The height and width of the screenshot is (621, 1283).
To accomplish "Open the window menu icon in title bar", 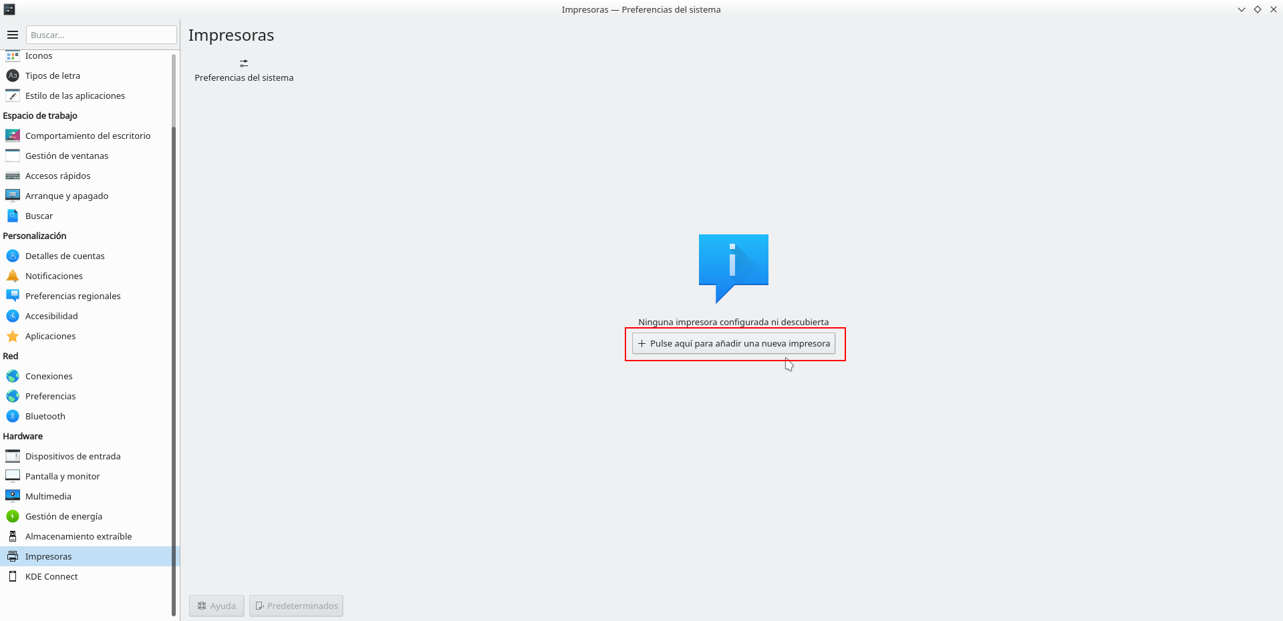I will 9,9.
